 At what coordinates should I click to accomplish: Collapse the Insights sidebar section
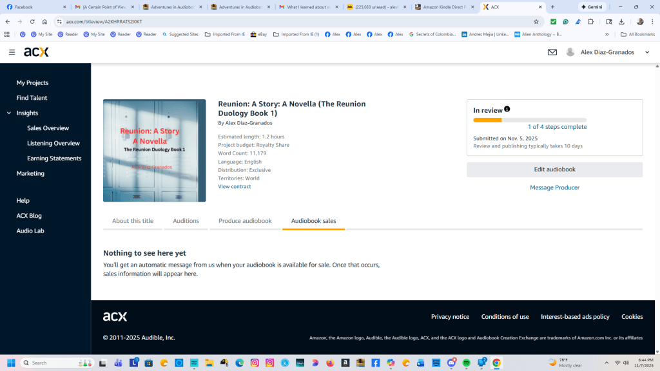tap(9, 113)
